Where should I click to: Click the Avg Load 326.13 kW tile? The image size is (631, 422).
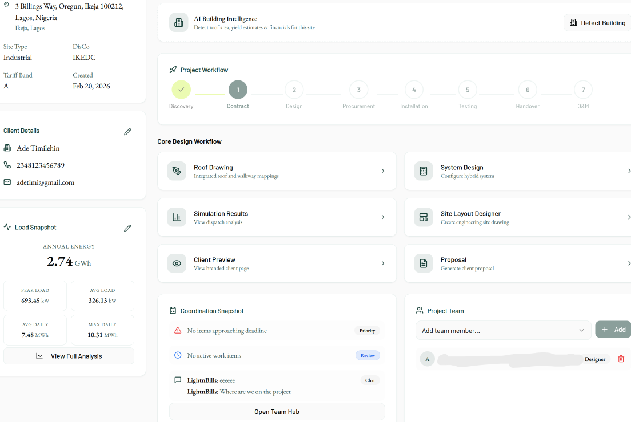103,296
